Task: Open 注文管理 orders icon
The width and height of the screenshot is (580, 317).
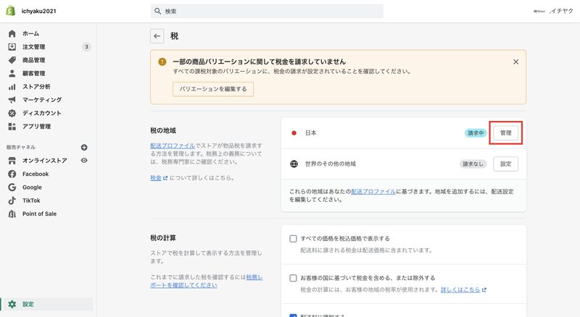Action: coord(12,46)
